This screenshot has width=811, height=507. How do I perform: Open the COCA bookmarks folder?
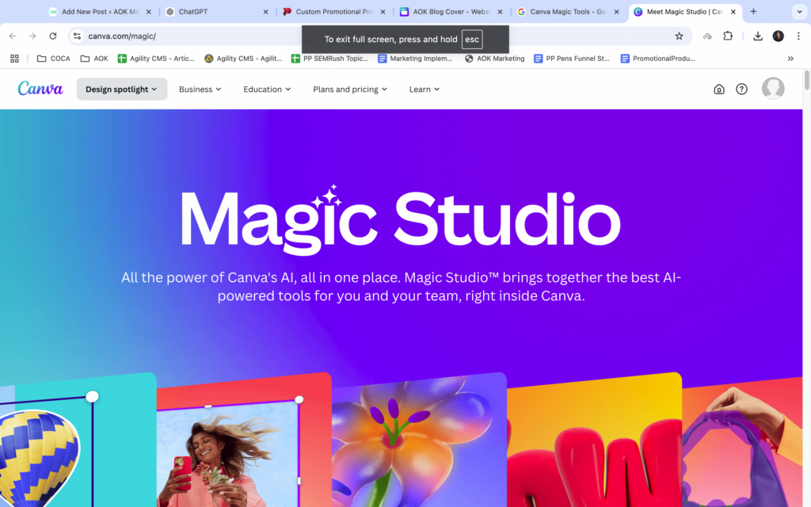click(53, 59)
